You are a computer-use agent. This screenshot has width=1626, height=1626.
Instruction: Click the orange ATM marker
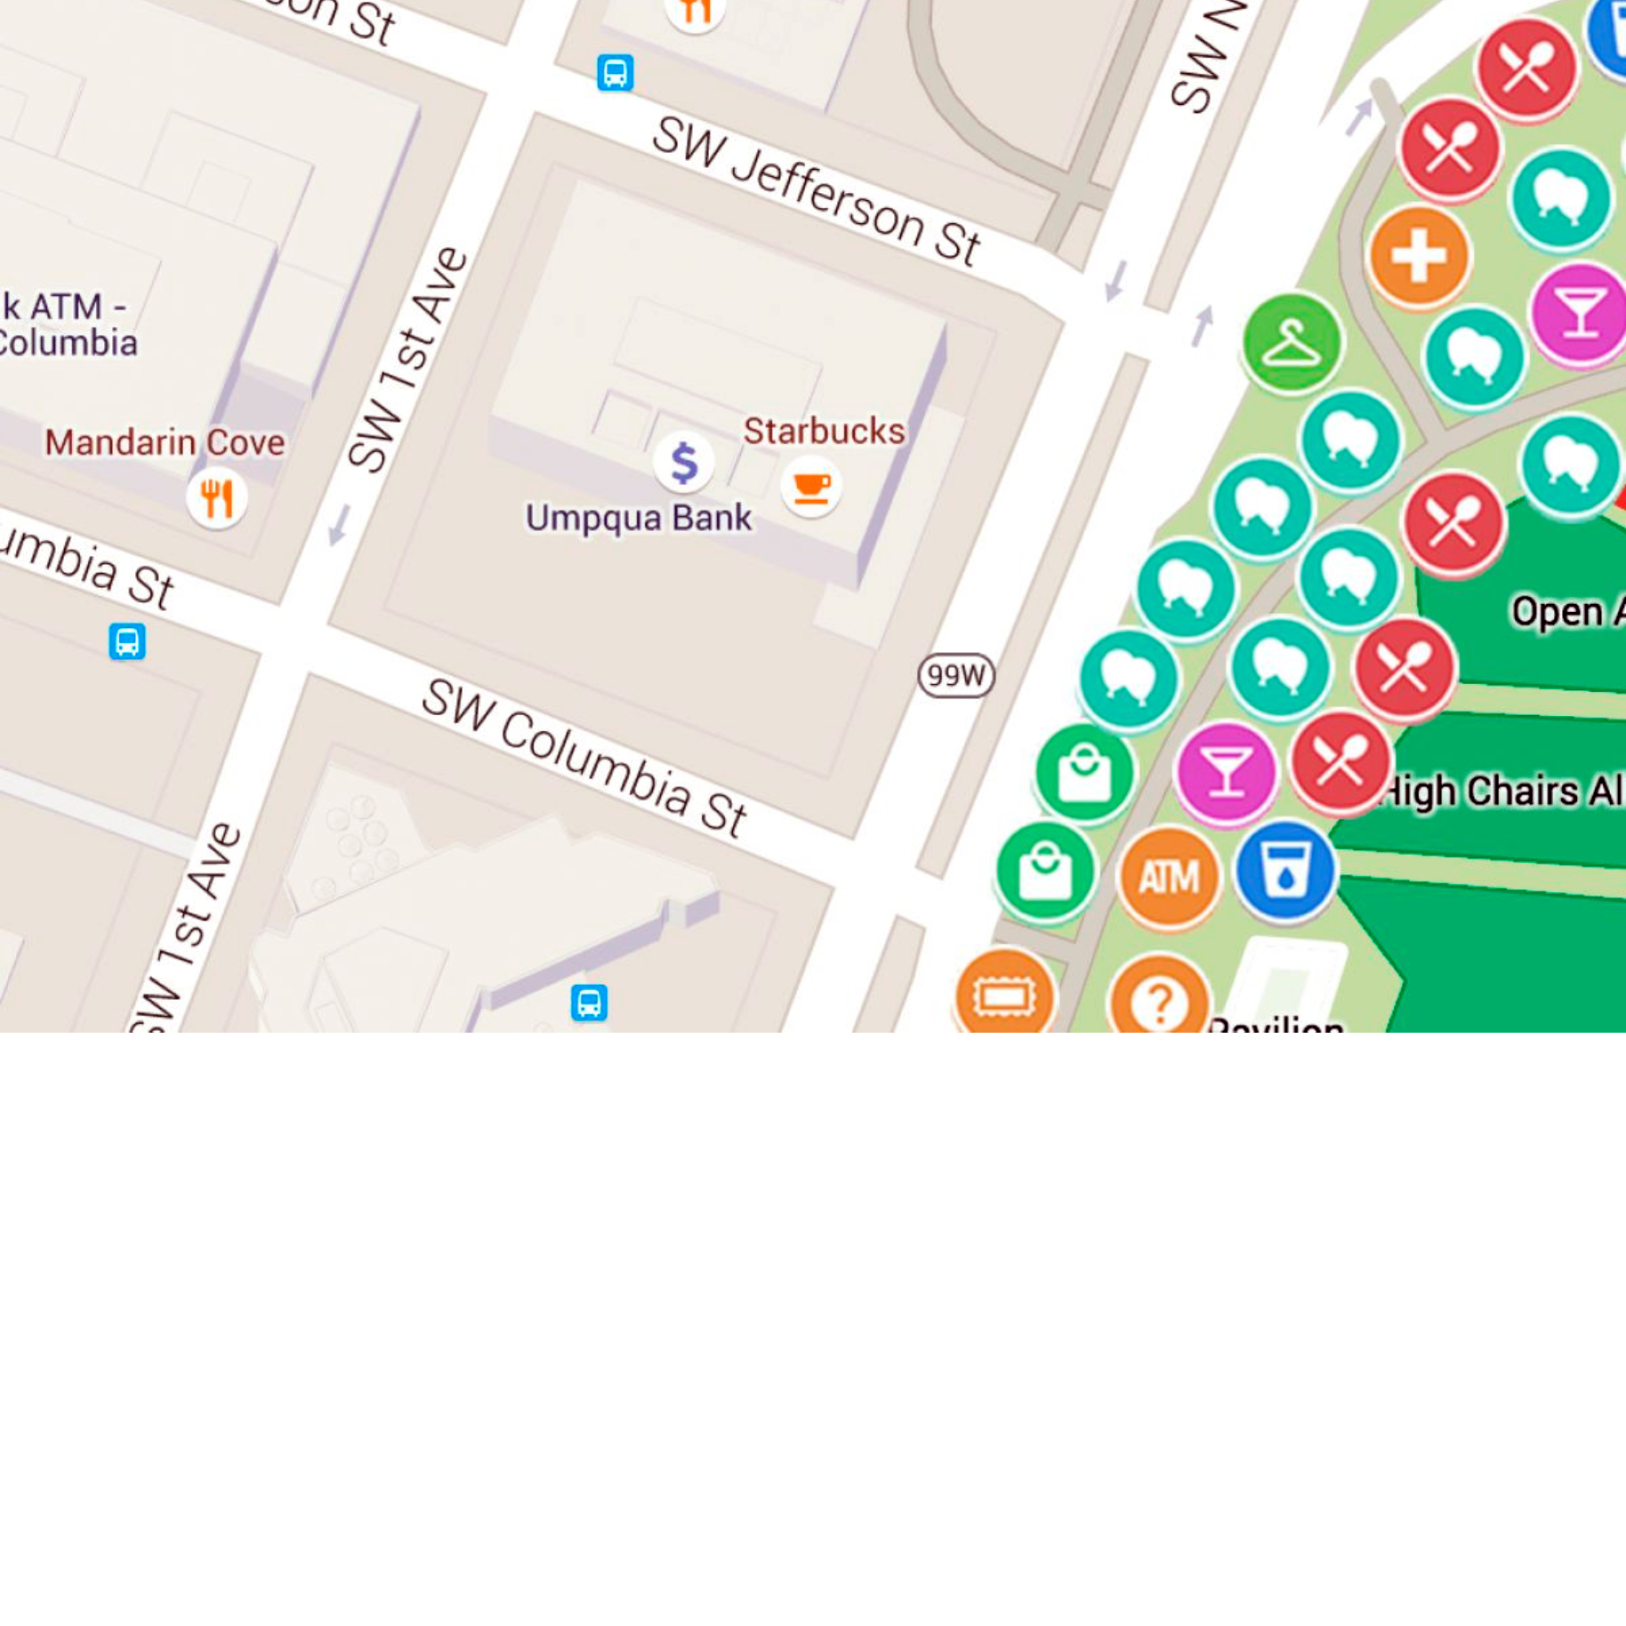tap(1169, 877)
